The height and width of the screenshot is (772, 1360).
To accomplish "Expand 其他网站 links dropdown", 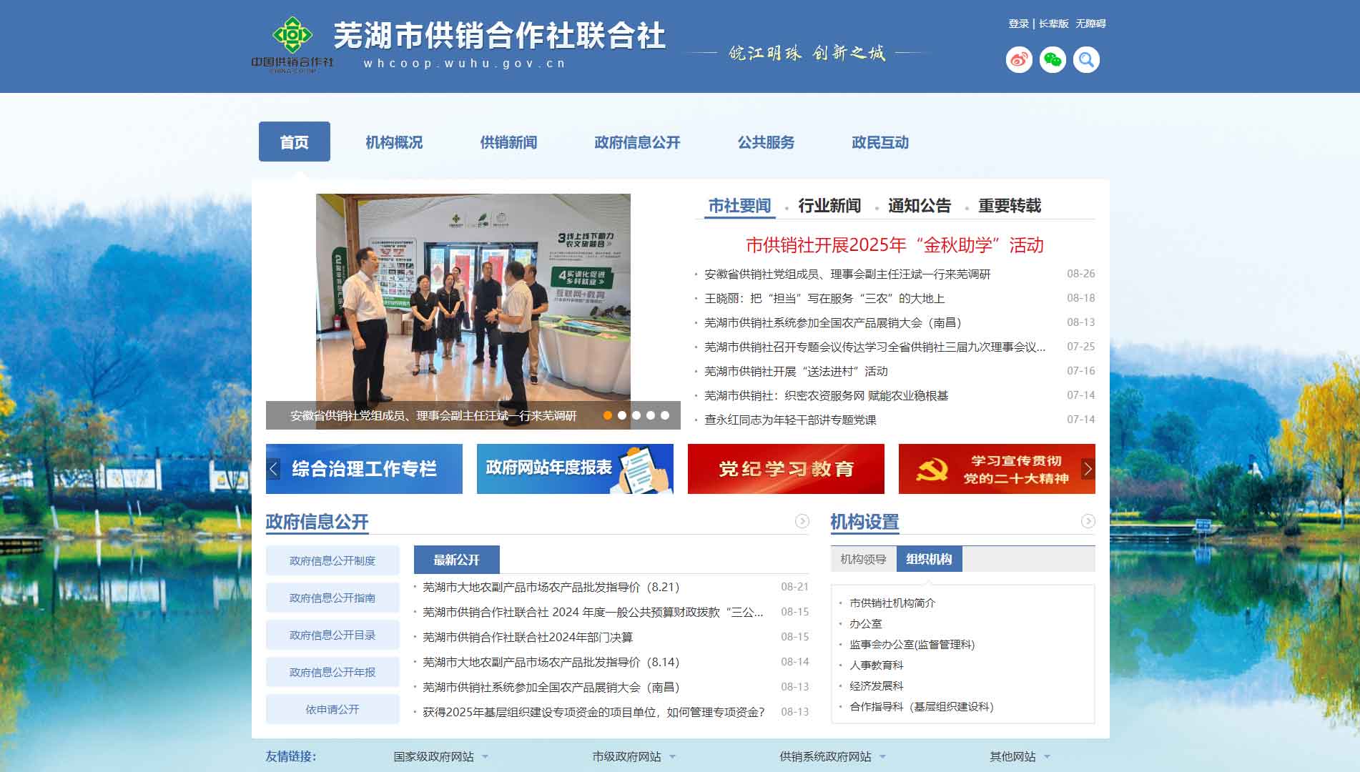I will (1020, 756).
